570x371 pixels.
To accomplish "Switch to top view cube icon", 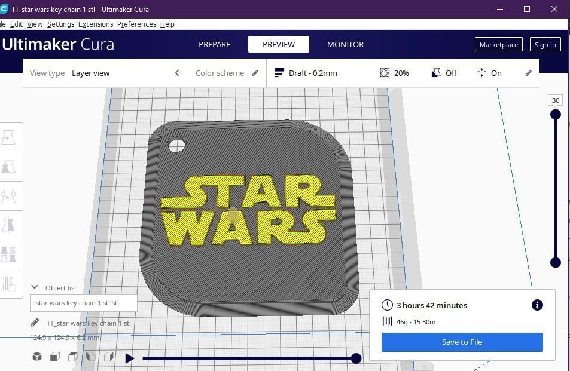I will pos(73,357).
